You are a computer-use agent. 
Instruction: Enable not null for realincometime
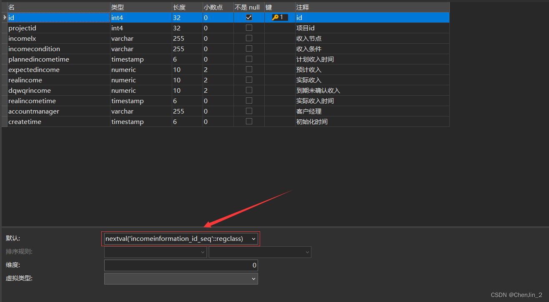tap(249, 101)
